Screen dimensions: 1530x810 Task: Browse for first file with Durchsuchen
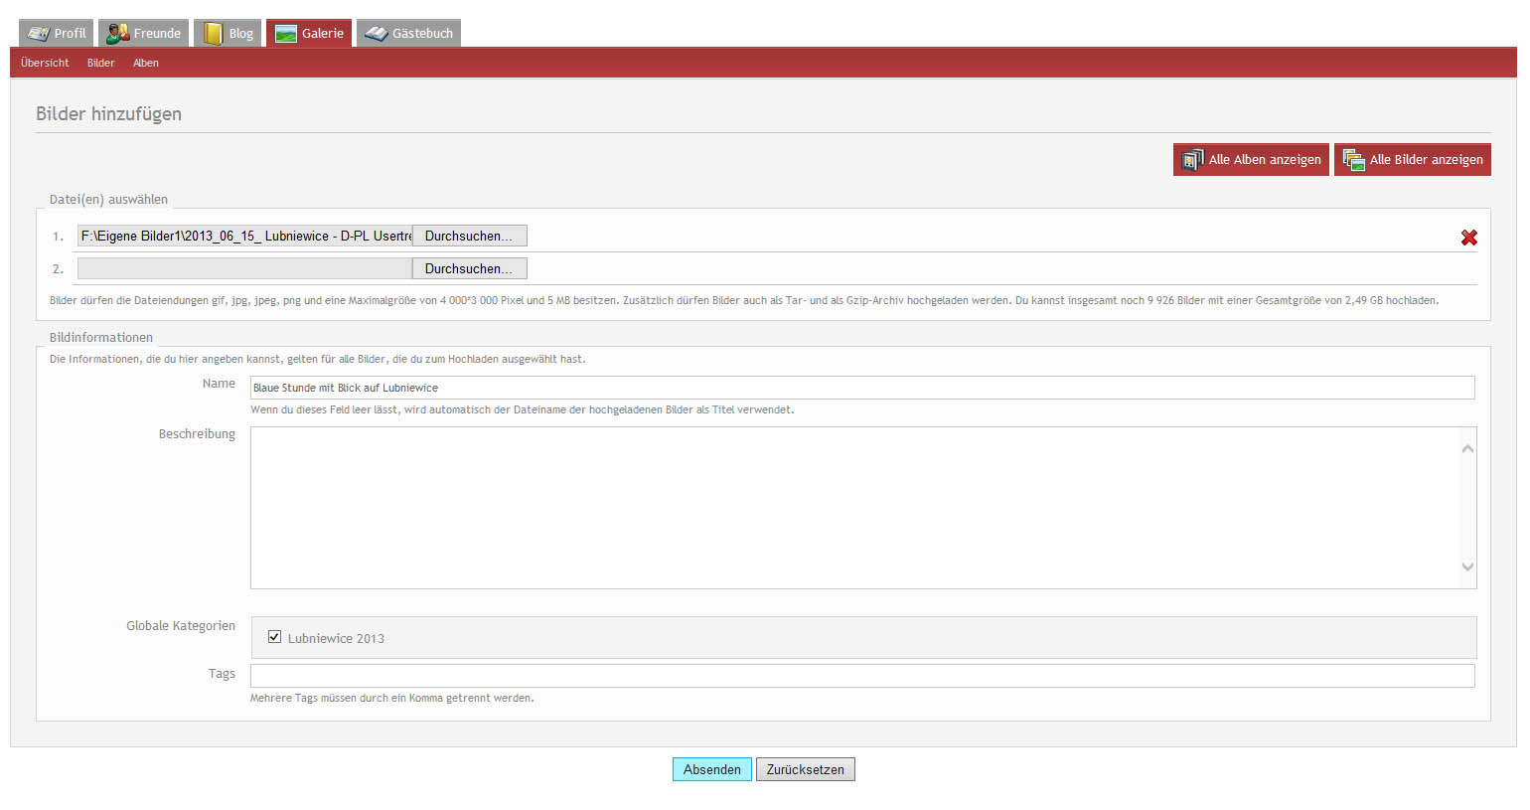(469, 236)
